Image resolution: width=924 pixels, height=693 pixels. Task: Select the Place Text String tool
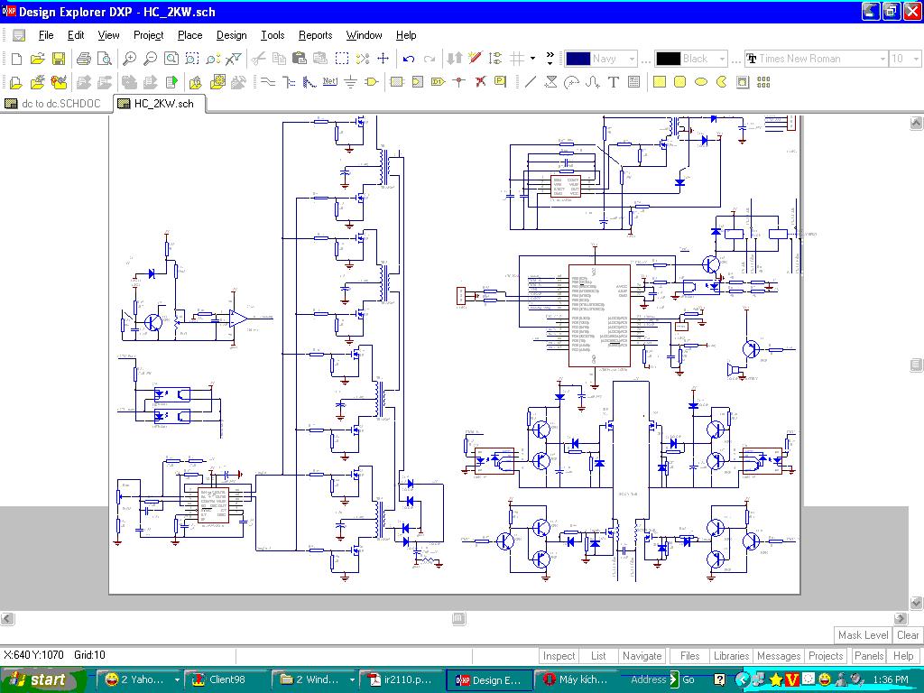pos(614,82)
